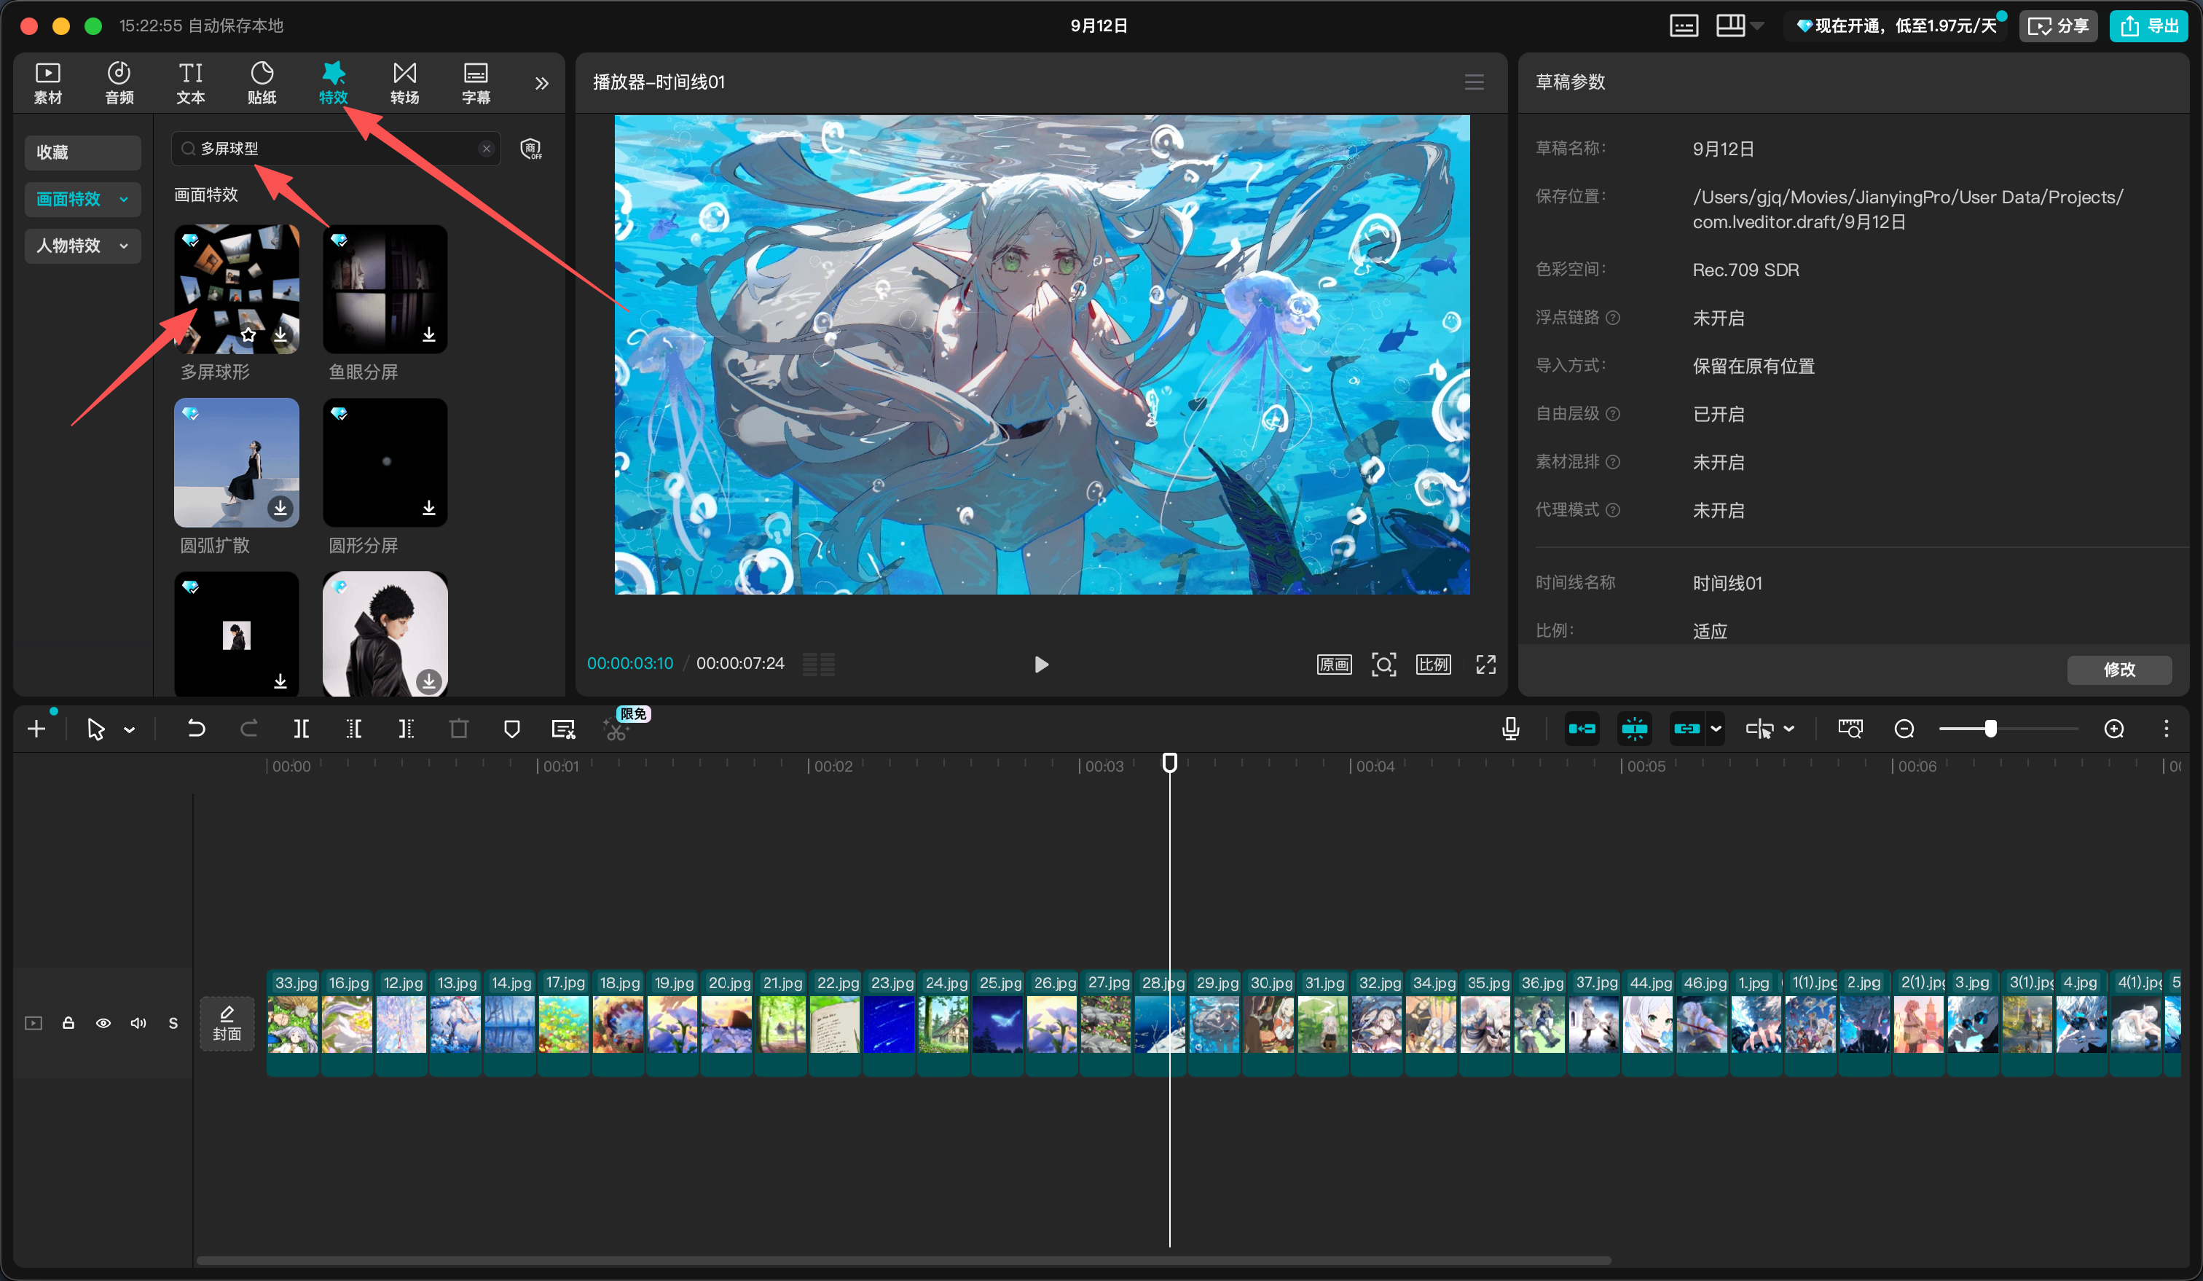
Task: Open the 比例 aspect ratio options
Action: pyautogui.click(x=1433, y=665)
